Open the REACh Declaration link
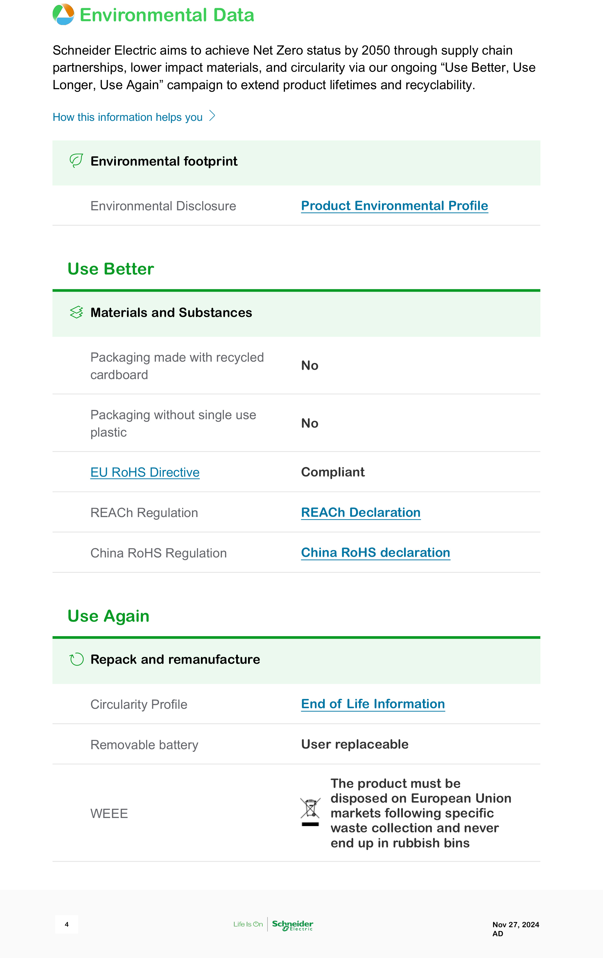This screenshot has width=603, height=958. click(x=360, y=512)
